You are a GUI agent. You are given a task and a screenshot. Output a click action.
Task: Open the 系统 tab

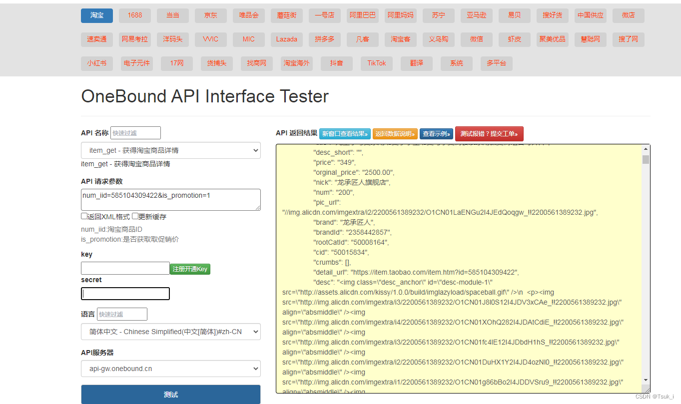457,63
